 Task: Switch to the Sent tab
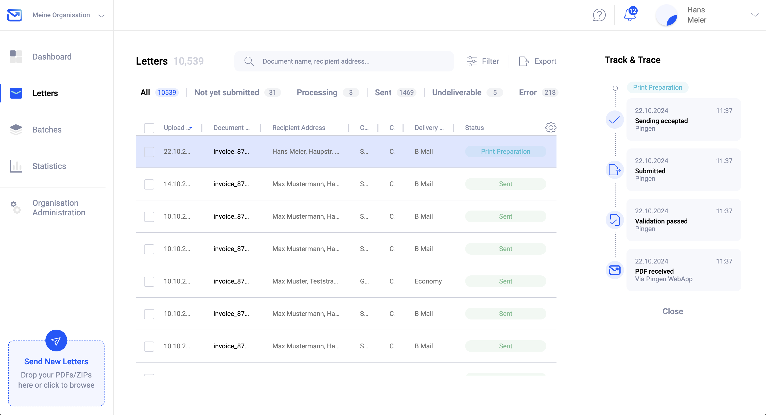395,92
